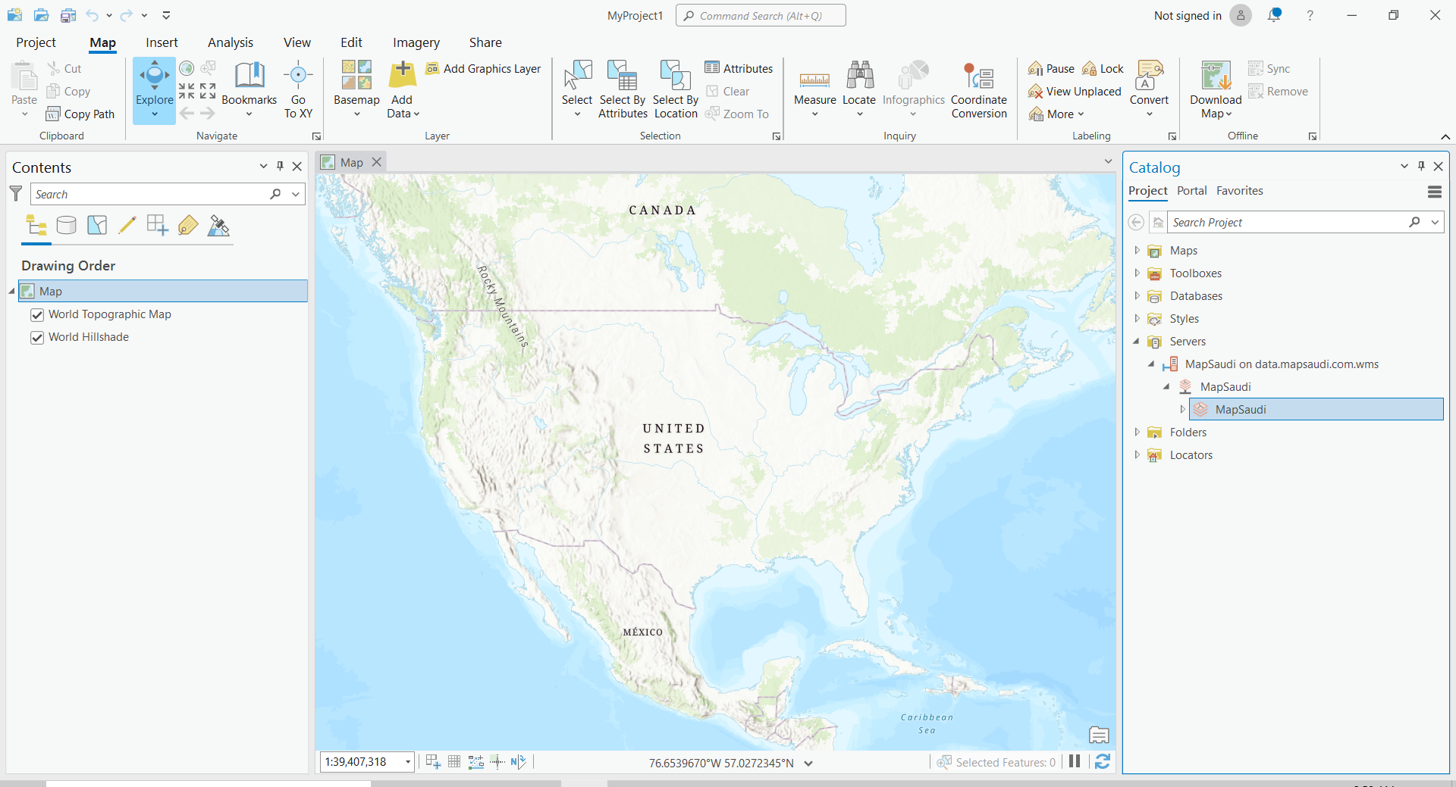The image size is (1456, 787).
Task: Toggle World Hillshade layer visibility
Action: click(37, 338)
